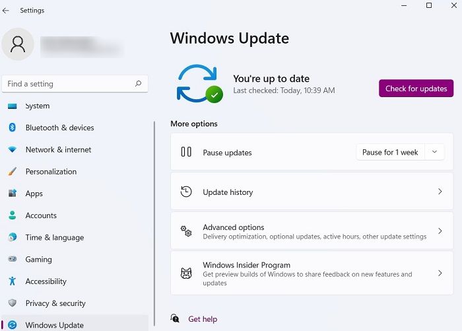Click the Gaming controller icon
Viewport: 462px width, 331px height.
click(12, 259)
